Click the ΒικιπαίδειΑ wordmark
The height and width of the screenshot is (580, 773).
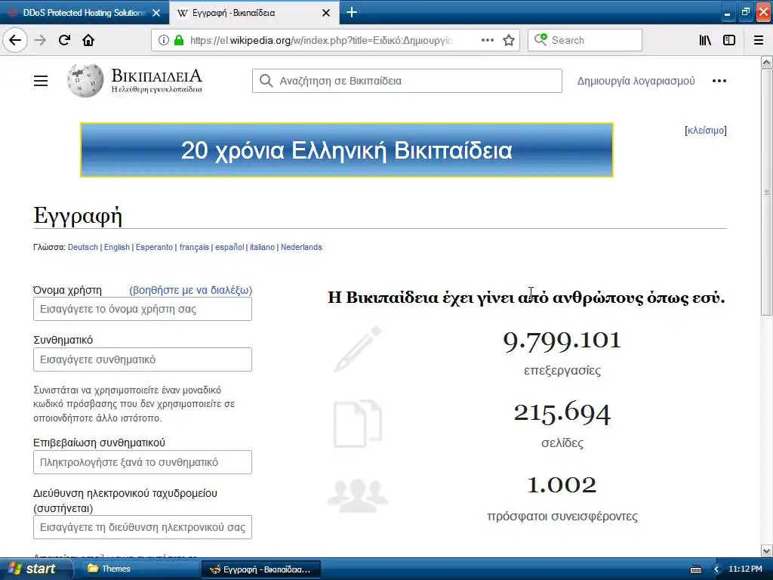click(x=157, y=76)
